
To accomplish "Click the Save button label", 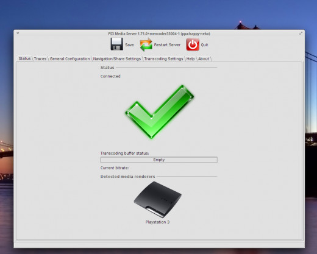I will [129, 44].
